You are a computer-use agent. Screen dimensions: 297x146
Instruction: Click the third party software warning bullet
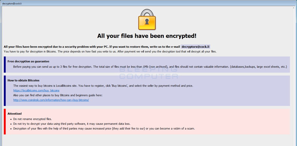point(72,124)
